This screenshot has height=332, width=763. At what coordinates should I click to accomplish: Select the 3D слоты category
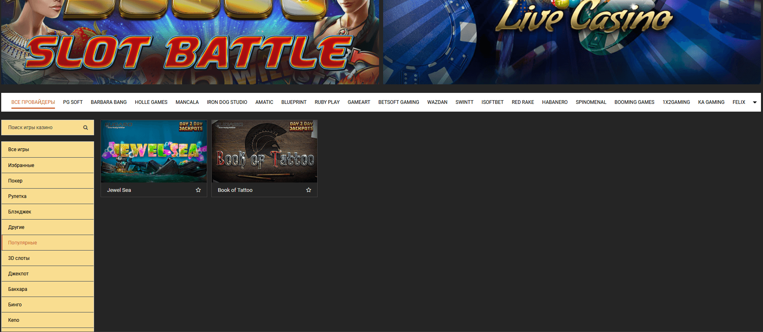tap(48, 258)
